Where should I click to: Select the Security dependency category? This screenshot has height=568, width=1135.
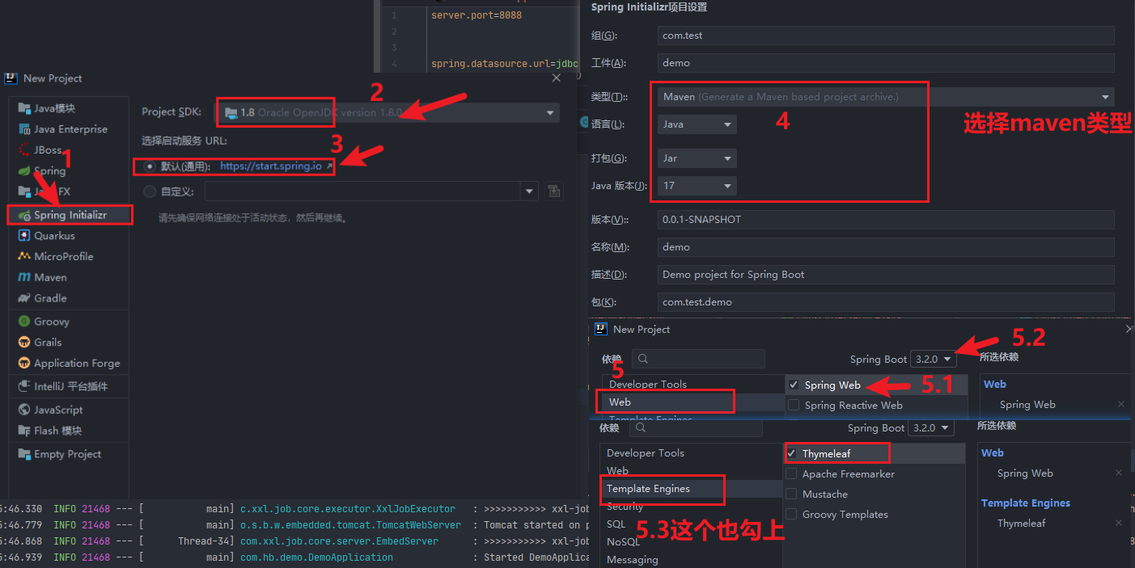click(x=625, y=507)
